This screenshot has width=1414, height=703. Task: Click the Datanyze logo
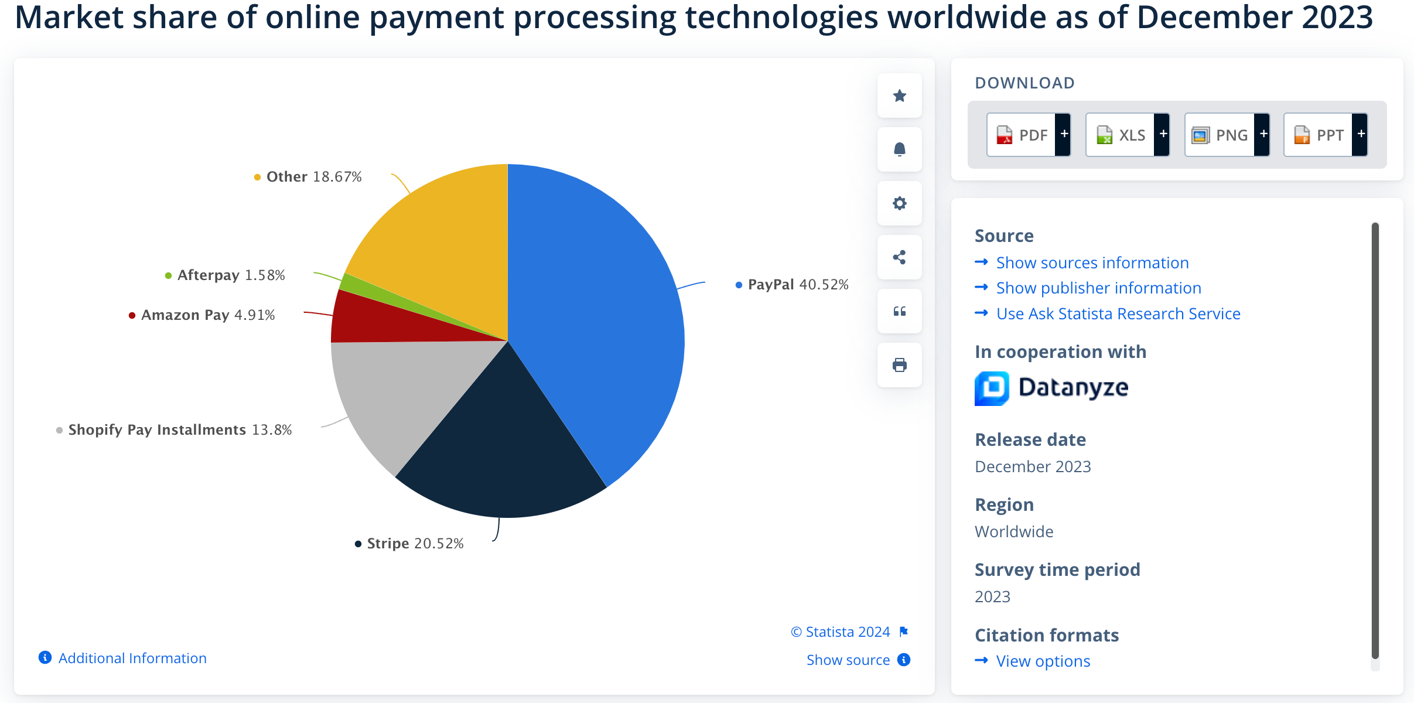(x=1051, y=388)
